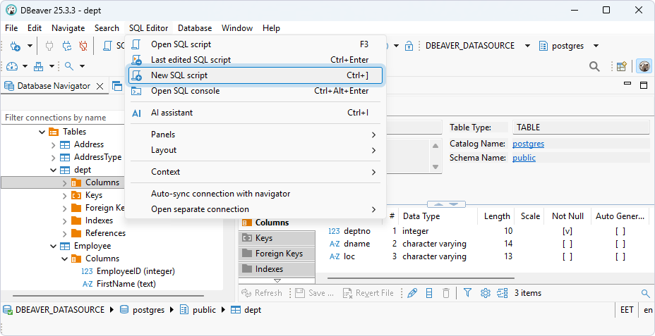Viewport: 655px width, 336px height.
Task: Toggle Auto Generated checkbox for deptno
Action: coord(620,231)
